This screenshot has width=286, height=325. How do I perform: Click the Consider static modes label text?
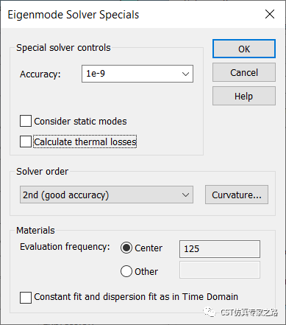click(80, 121)
